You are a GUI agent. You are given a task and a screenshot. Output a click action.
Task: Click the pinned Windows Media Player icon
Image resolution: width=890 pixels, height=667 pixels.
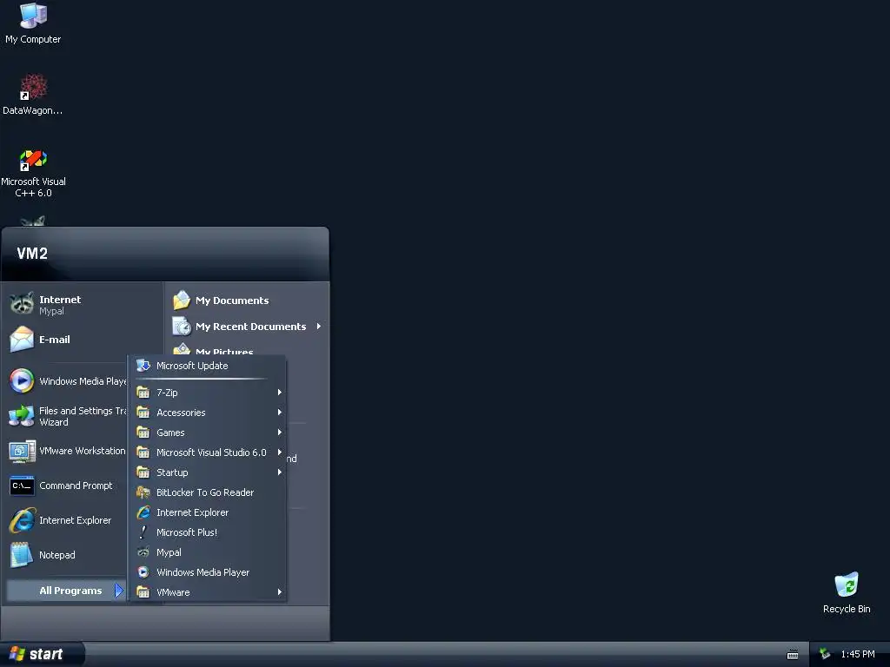click(x=22, y=380)
